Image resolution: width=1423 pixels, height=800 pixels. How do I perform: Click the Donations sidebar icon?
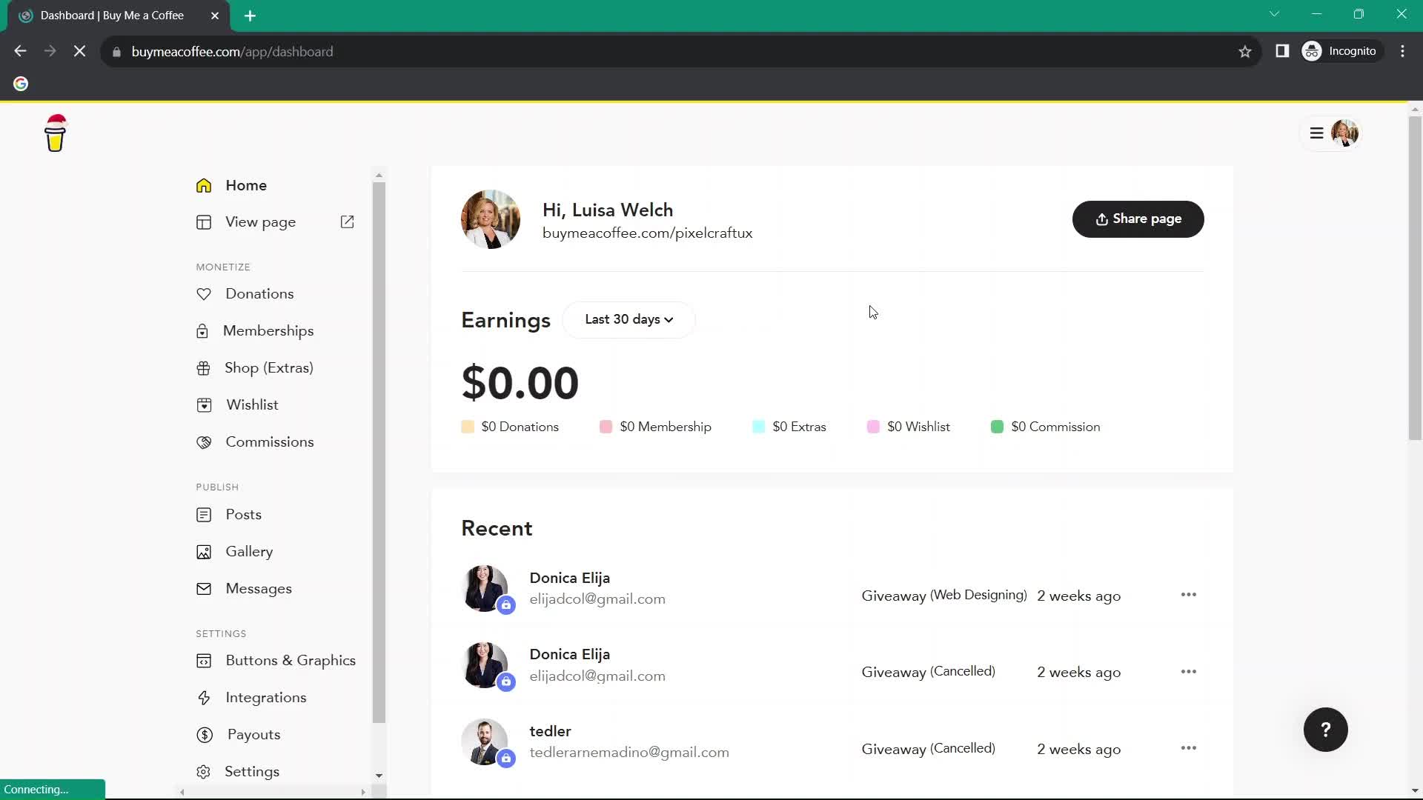pyautogui.click(x=203, y=293)
